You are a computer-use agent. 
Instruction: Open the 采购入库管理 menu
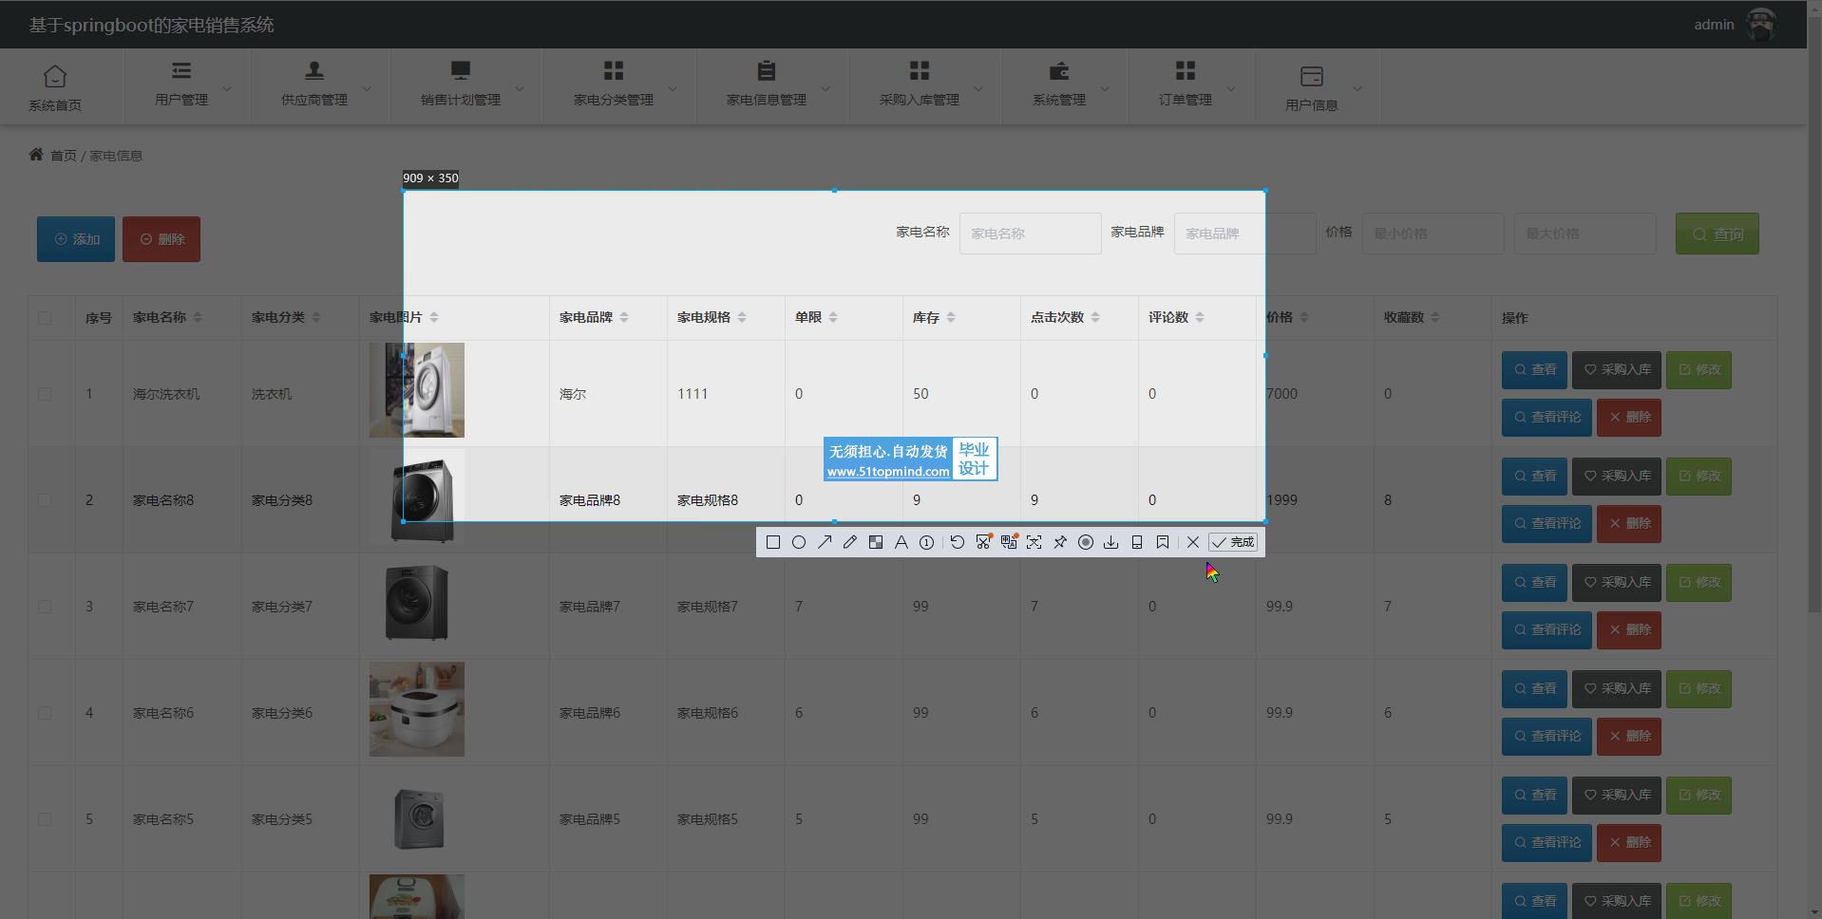[926, 85]
